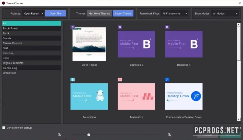Choose the Bootstrap 3 theme thumbnail

[136, 44]
